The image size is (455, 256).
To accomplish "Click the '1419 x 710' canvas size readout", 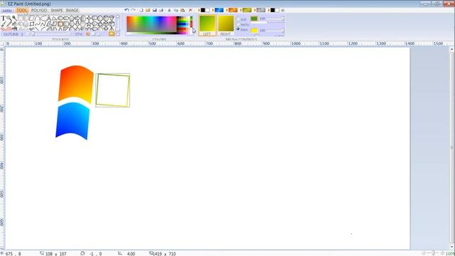I will coord(164,254).
